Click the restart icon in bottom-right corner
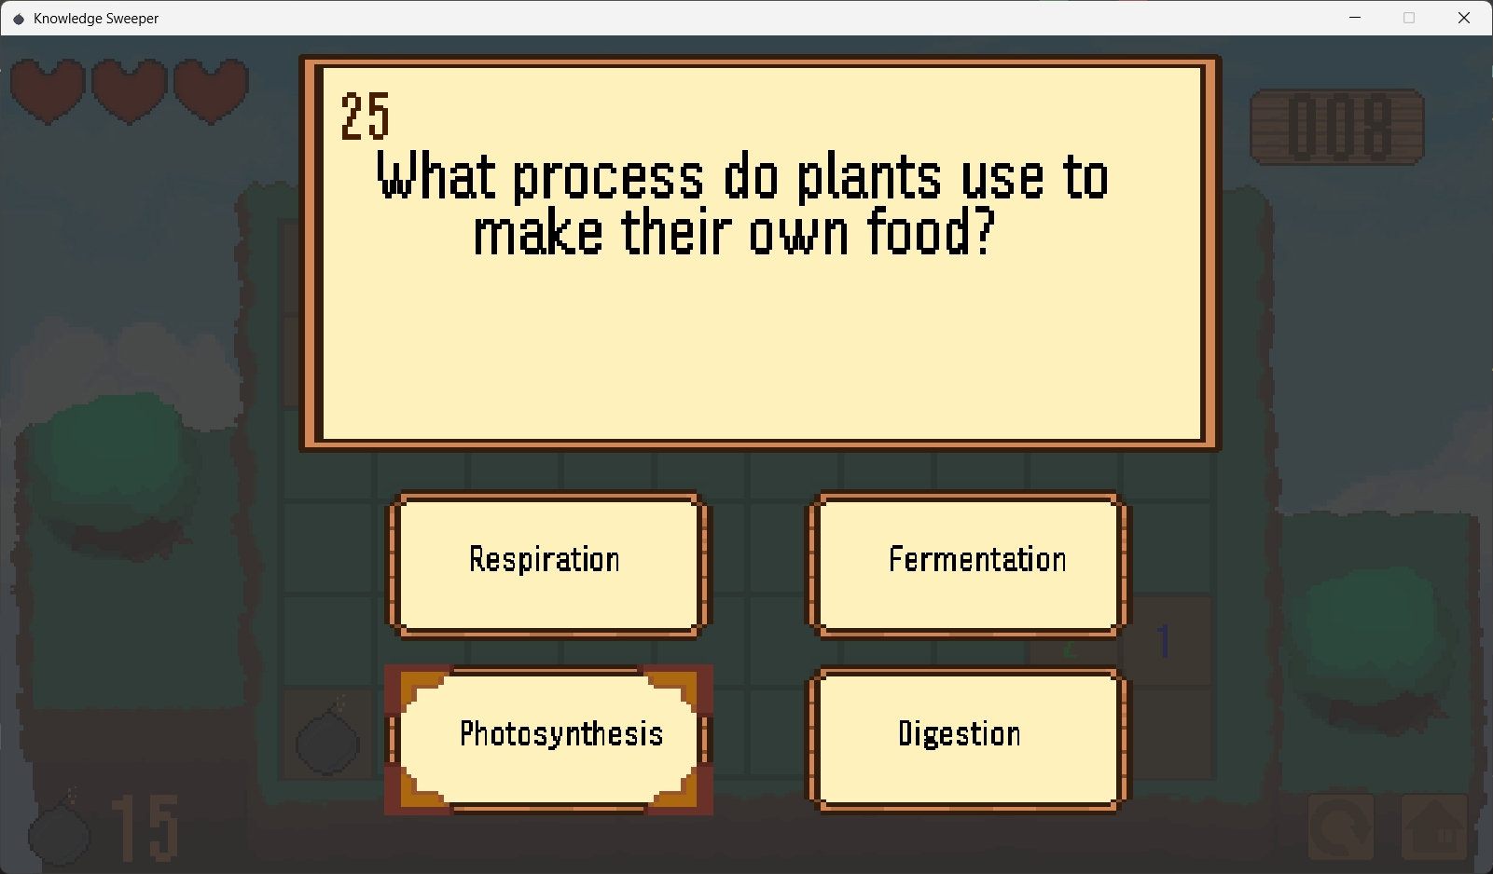The height and width of the screenshot is (874, 1493). tap(1340, 827)
